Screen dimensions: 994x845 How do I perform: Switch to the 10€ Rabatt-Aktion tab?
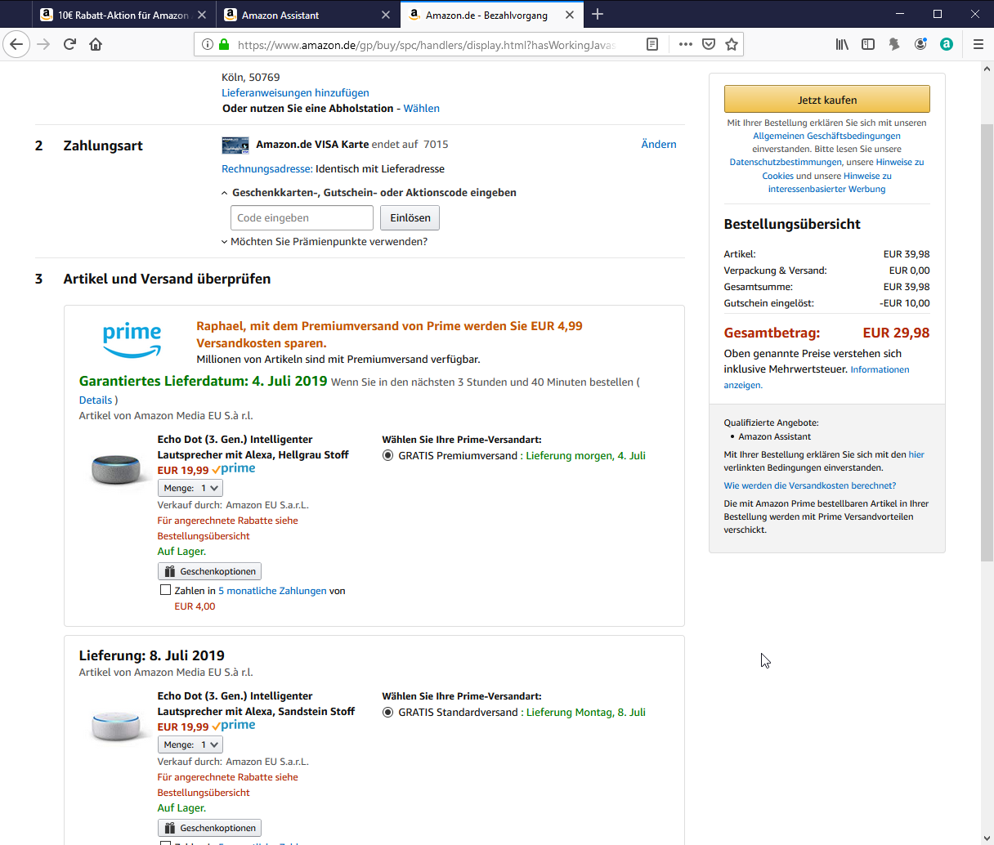tap(123, 15)
